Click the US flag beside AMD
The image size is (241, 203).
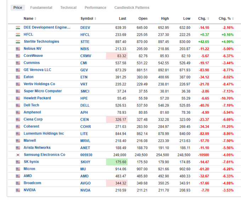pos(18,176)
